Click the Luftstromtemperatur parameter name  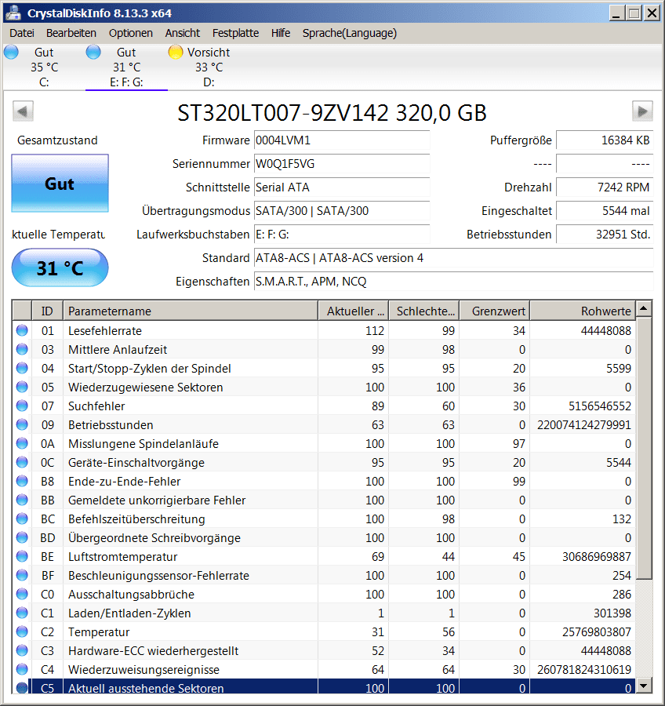[x=122, y=557]
